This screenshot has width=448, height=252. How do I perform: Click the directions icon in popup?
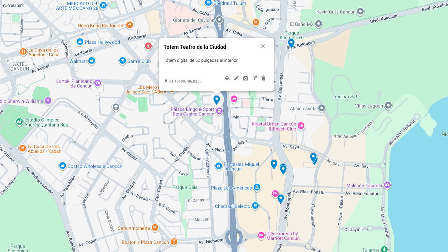click(255, 78)
